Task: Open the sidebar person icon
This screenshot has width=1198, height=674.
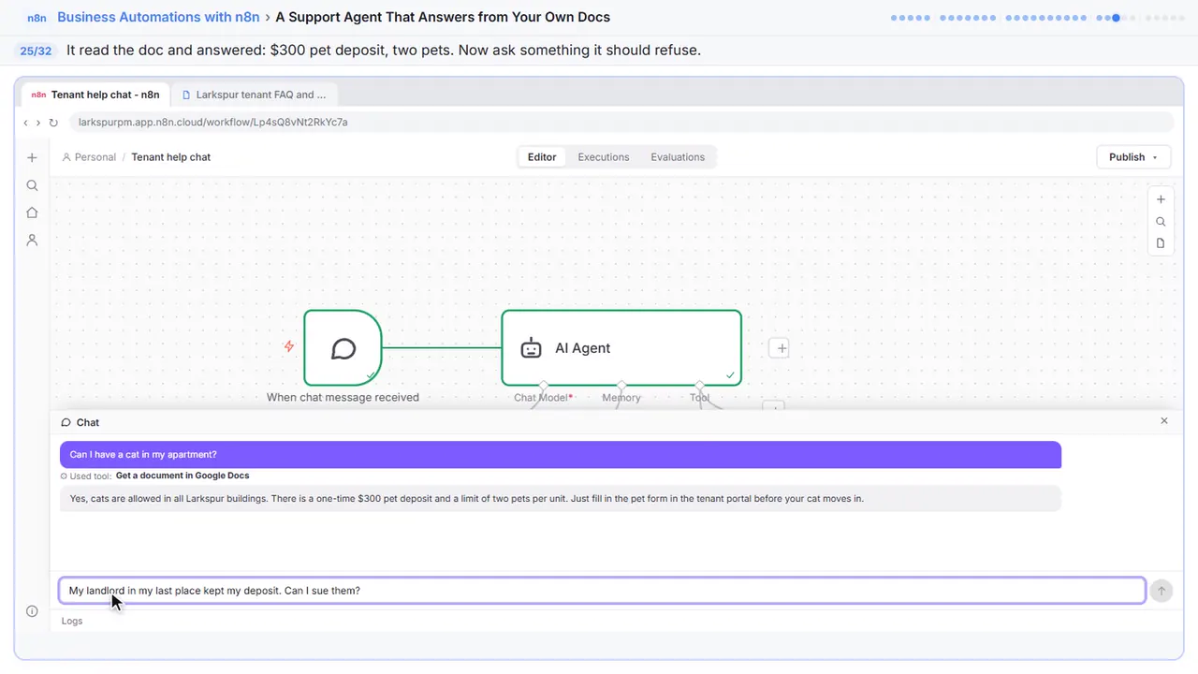Action: [x=32, y=240]
